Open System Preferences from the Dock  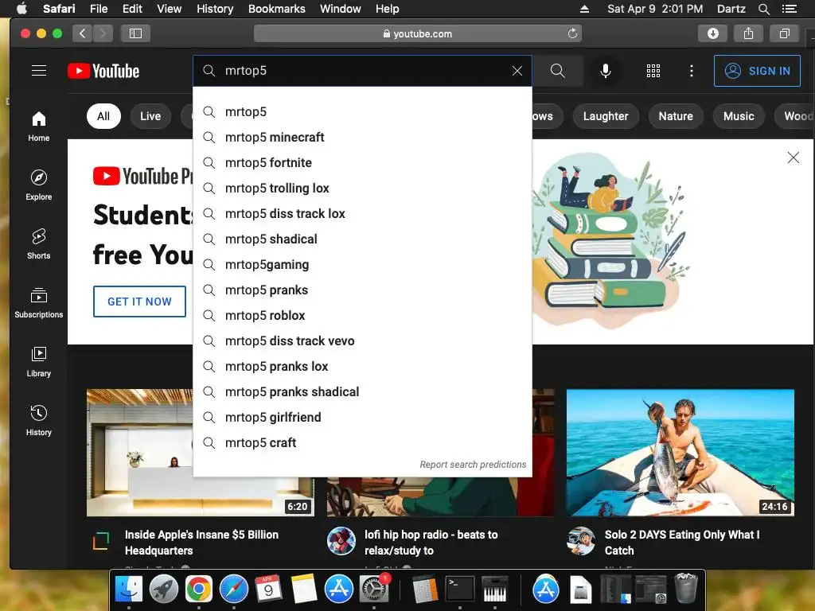(374, 590)
